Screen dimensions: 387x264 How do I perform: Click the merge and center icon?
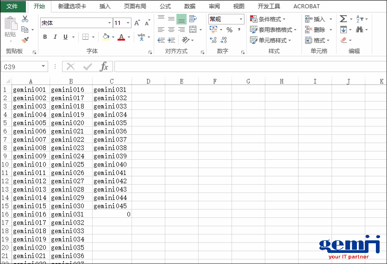pyautogui.click(x=193, y=30)
